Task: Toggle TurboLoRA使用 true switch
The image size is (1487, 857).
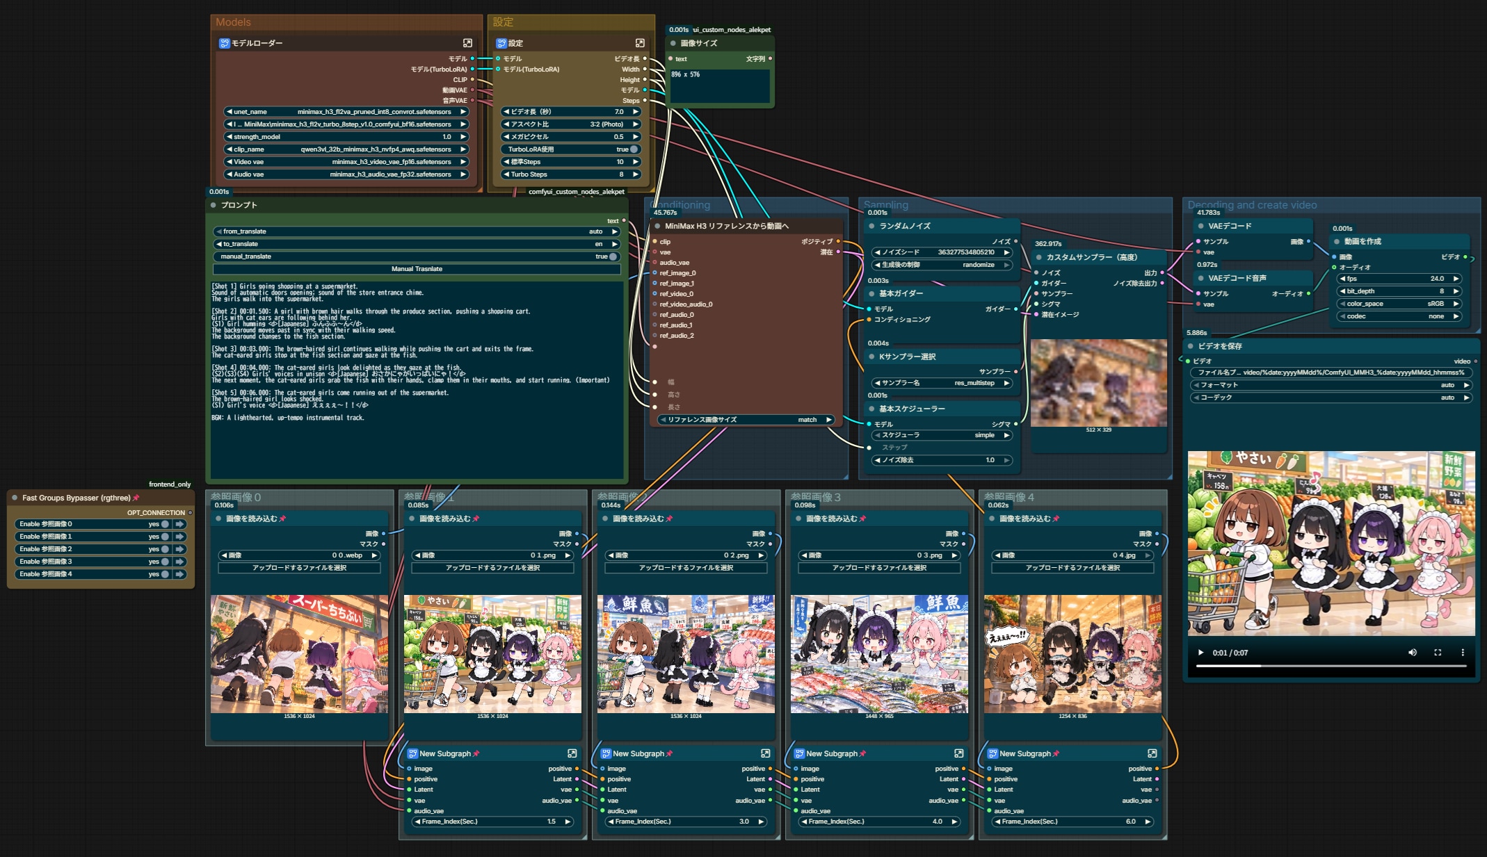Action: [634, 149]
